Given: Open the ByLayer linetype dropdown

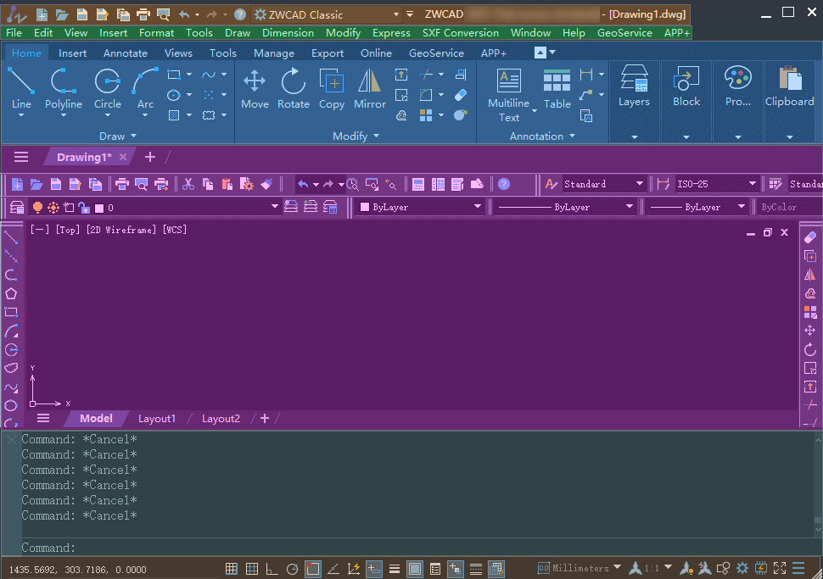Looking at the screenshot, I should [565, 207].
